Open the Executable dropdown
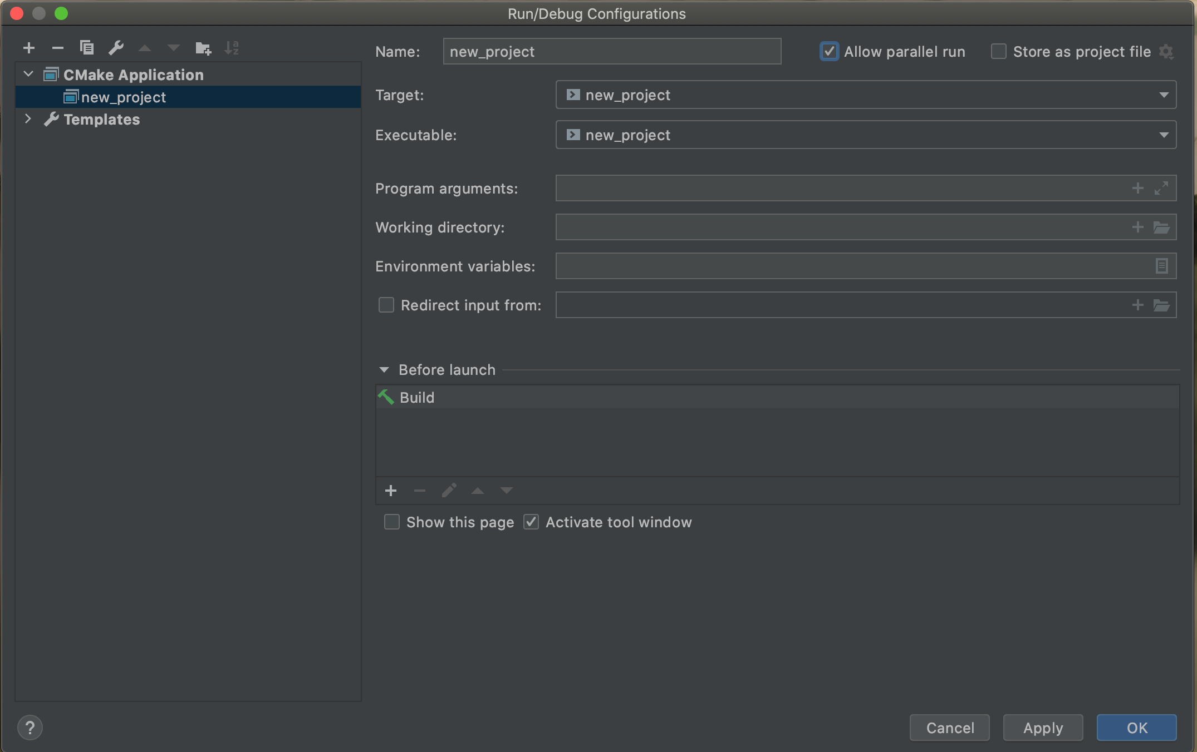The image size is (1197, 752). [x=1164, y=135]
